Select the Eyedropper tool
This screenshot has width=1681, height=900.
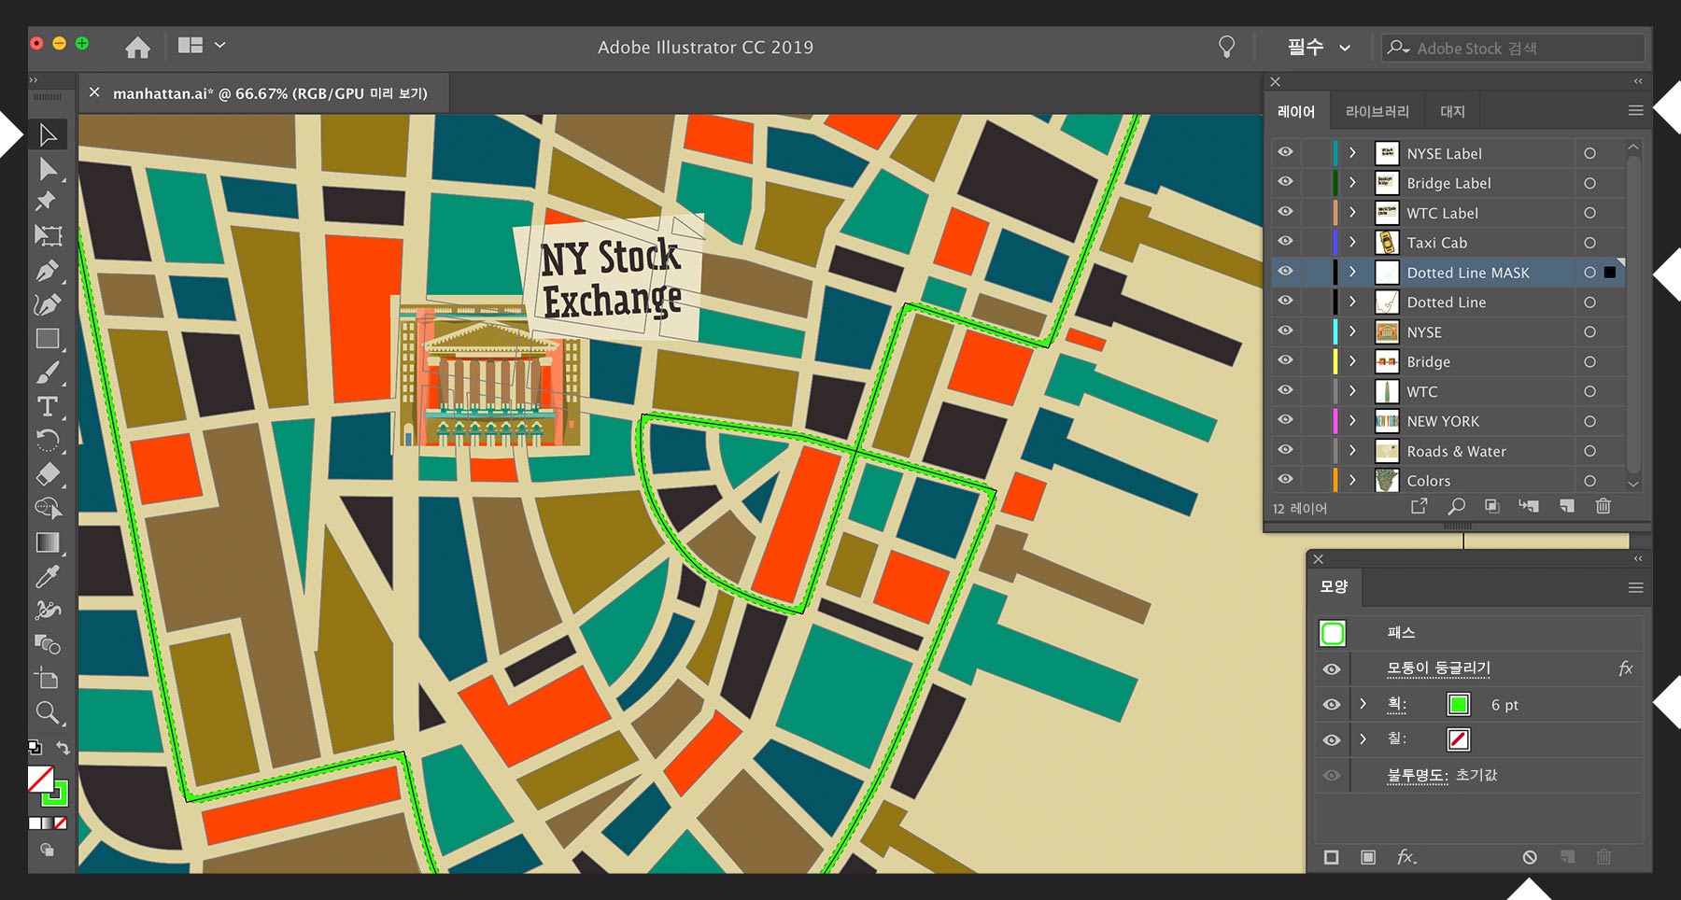click(47, 576)
